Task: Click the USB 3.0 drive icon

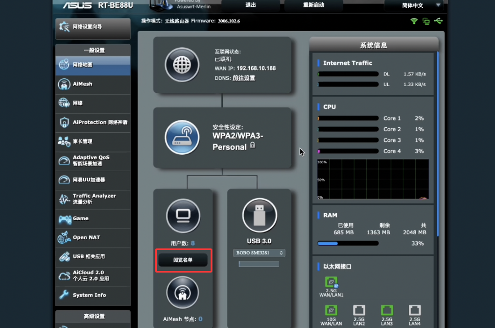Action: [259, 215]
